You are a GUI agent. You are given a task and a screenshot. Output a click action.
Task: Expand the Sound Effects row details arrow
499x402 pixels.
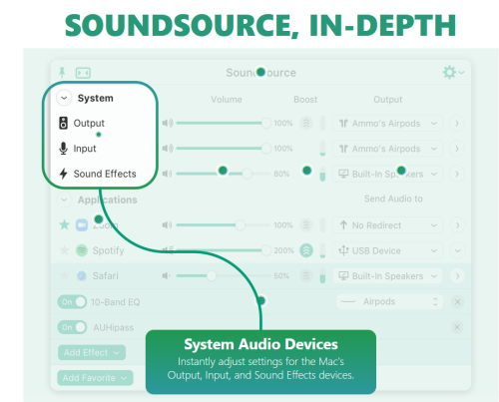tap(457, 174)
